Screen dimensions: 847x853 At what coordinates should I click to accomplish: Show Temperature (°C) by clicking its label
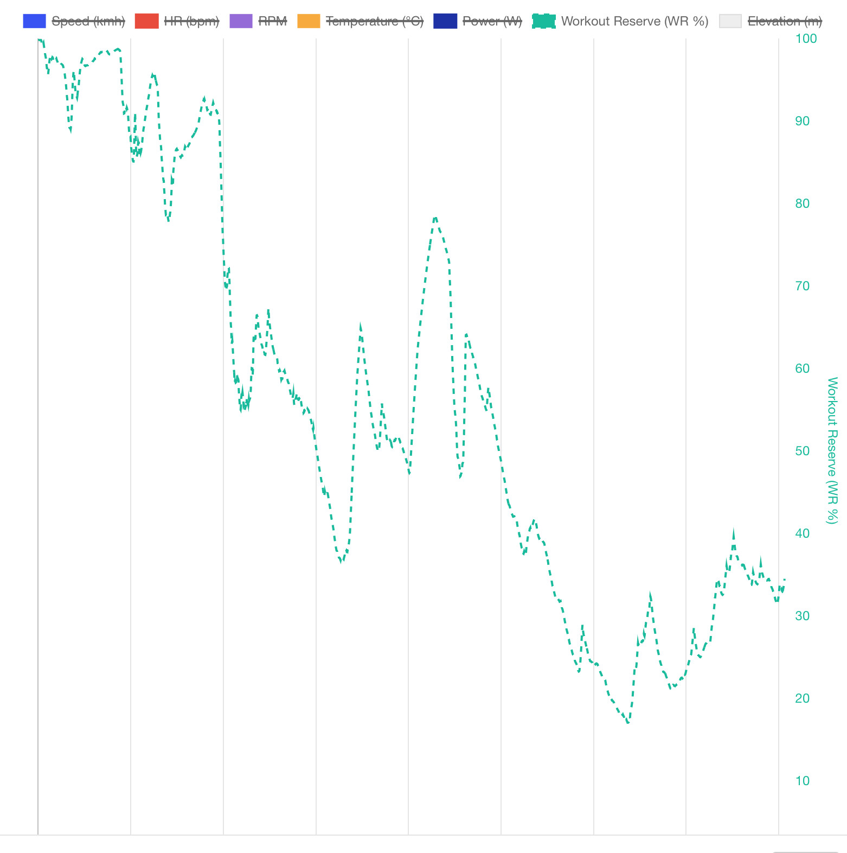pyautogui.click(x=374, y=21)
